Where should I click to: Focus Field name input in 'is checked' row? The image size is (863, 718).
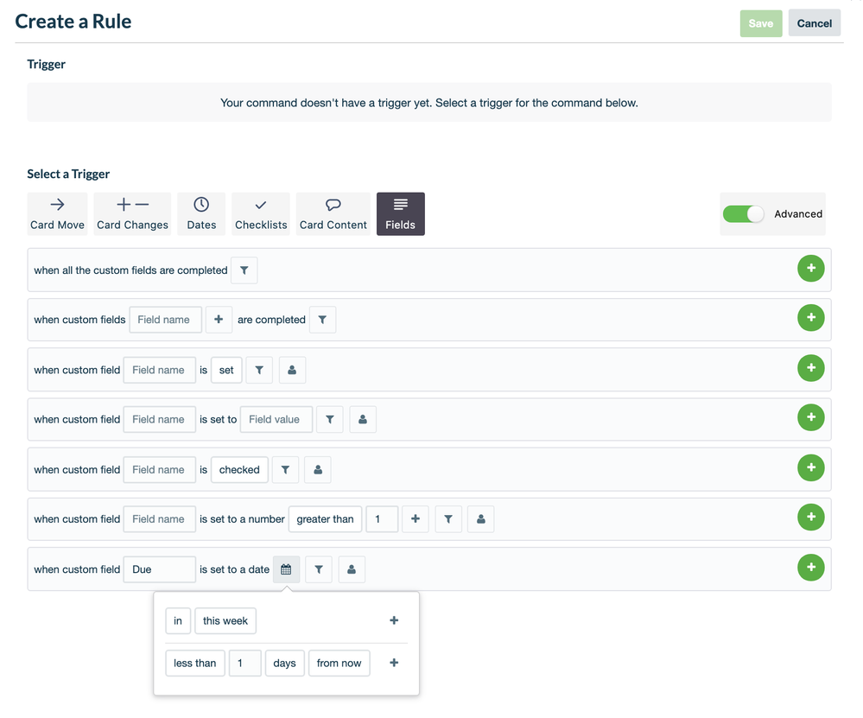click(160, 470)
